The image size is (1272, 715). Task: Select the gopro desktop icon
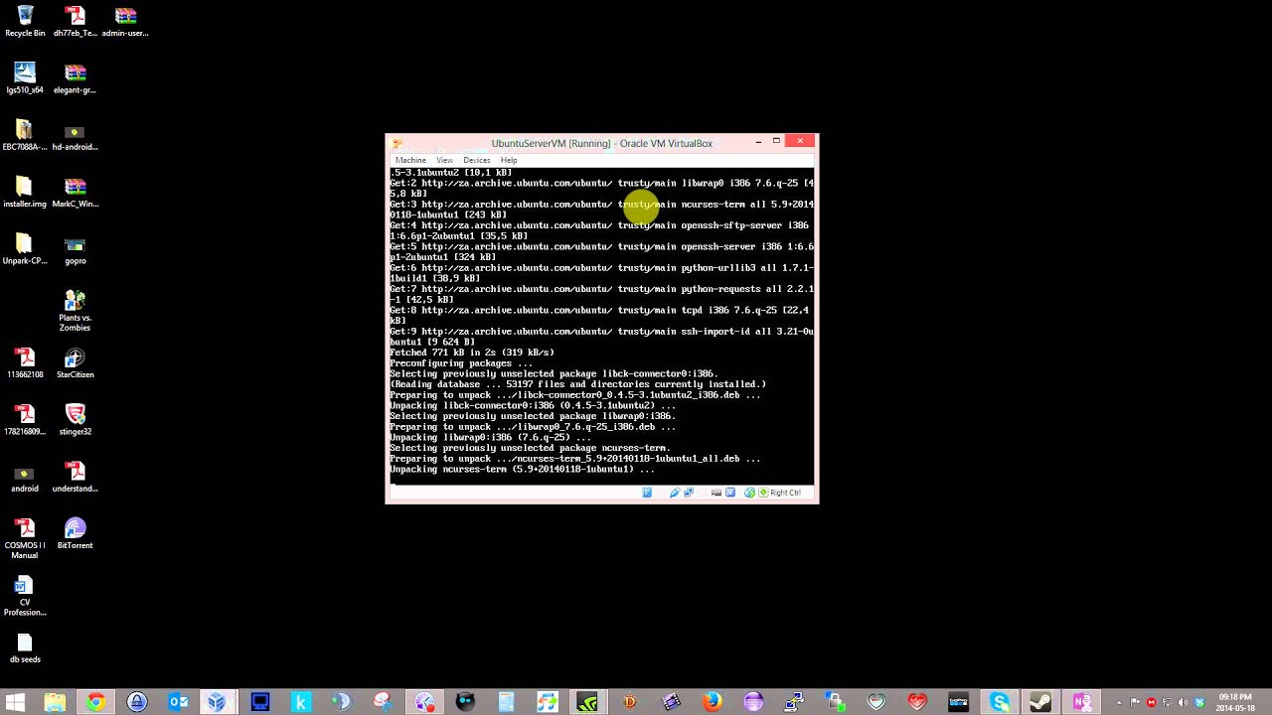pos(75,249)
